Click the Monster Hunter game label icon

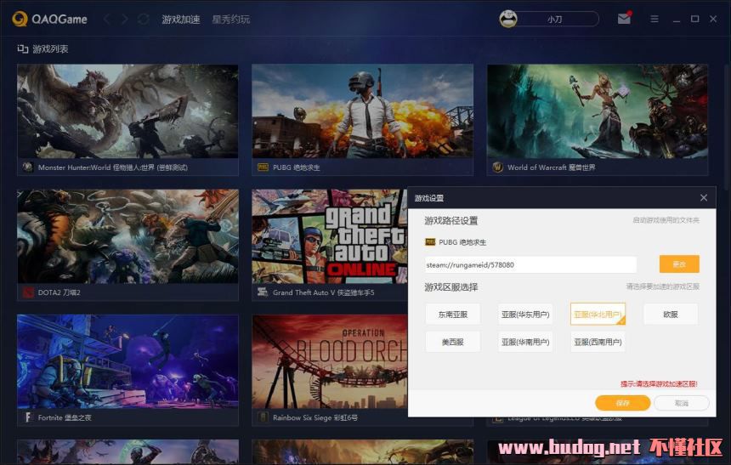(x=28, y=167)
